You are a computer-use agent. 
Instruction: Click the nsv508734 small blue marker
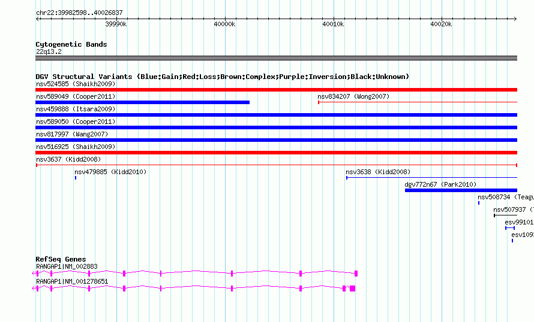pyautogui.click(x=479, y=203)
